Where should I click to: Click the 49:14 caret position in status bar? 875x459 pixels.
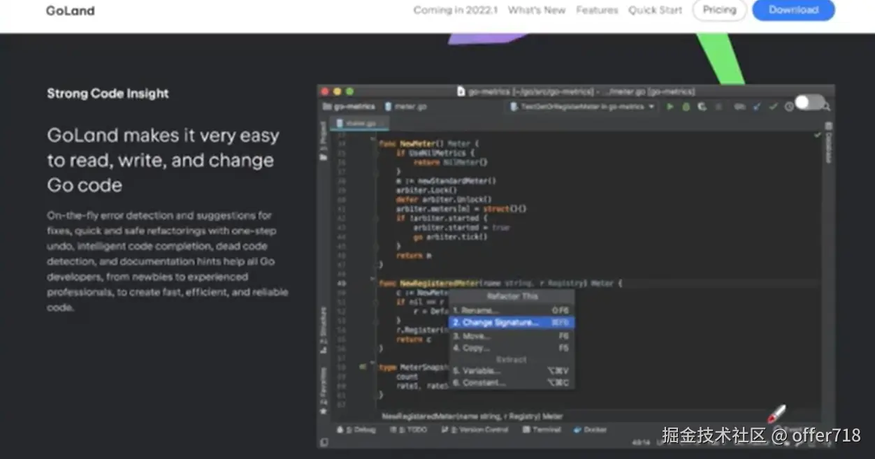[642, 442]
